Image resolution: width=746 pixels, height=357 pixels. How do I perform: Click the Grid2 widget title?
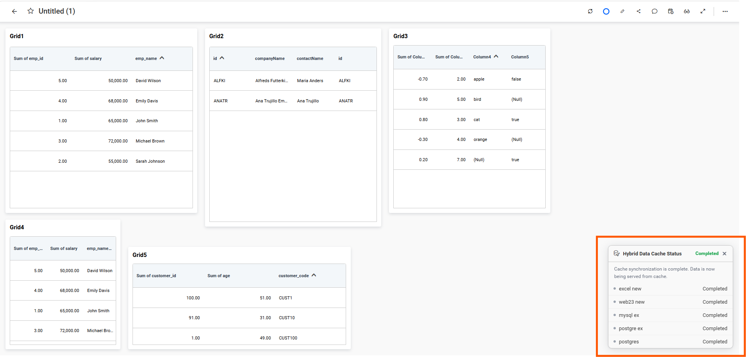tap(216, 36)
